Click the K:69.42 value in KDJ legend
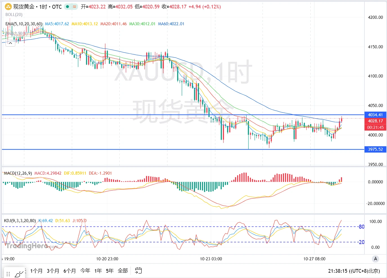 (x=46, y=221)
